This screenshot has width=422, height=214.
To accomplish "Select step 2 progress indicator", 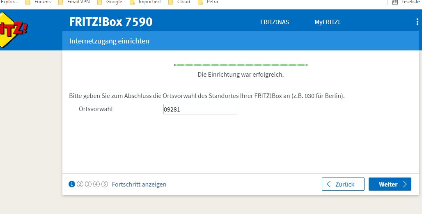I will [x=80, y=184].
